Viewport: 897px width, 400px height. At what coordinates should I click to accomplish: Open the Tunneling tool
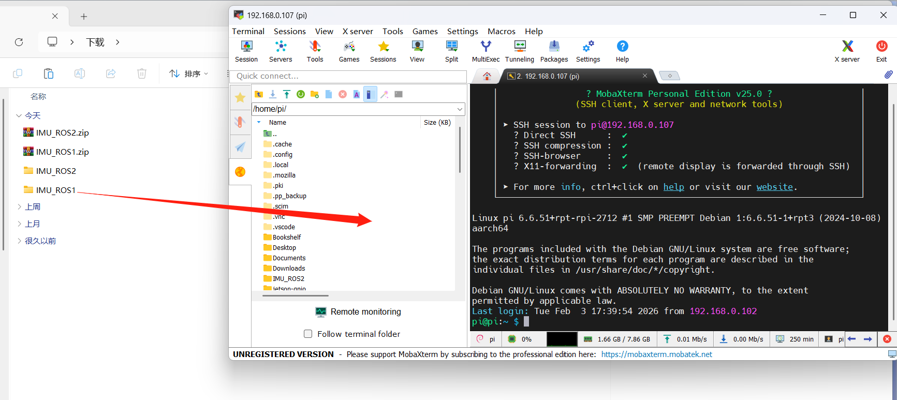click(x=520, y=52)
